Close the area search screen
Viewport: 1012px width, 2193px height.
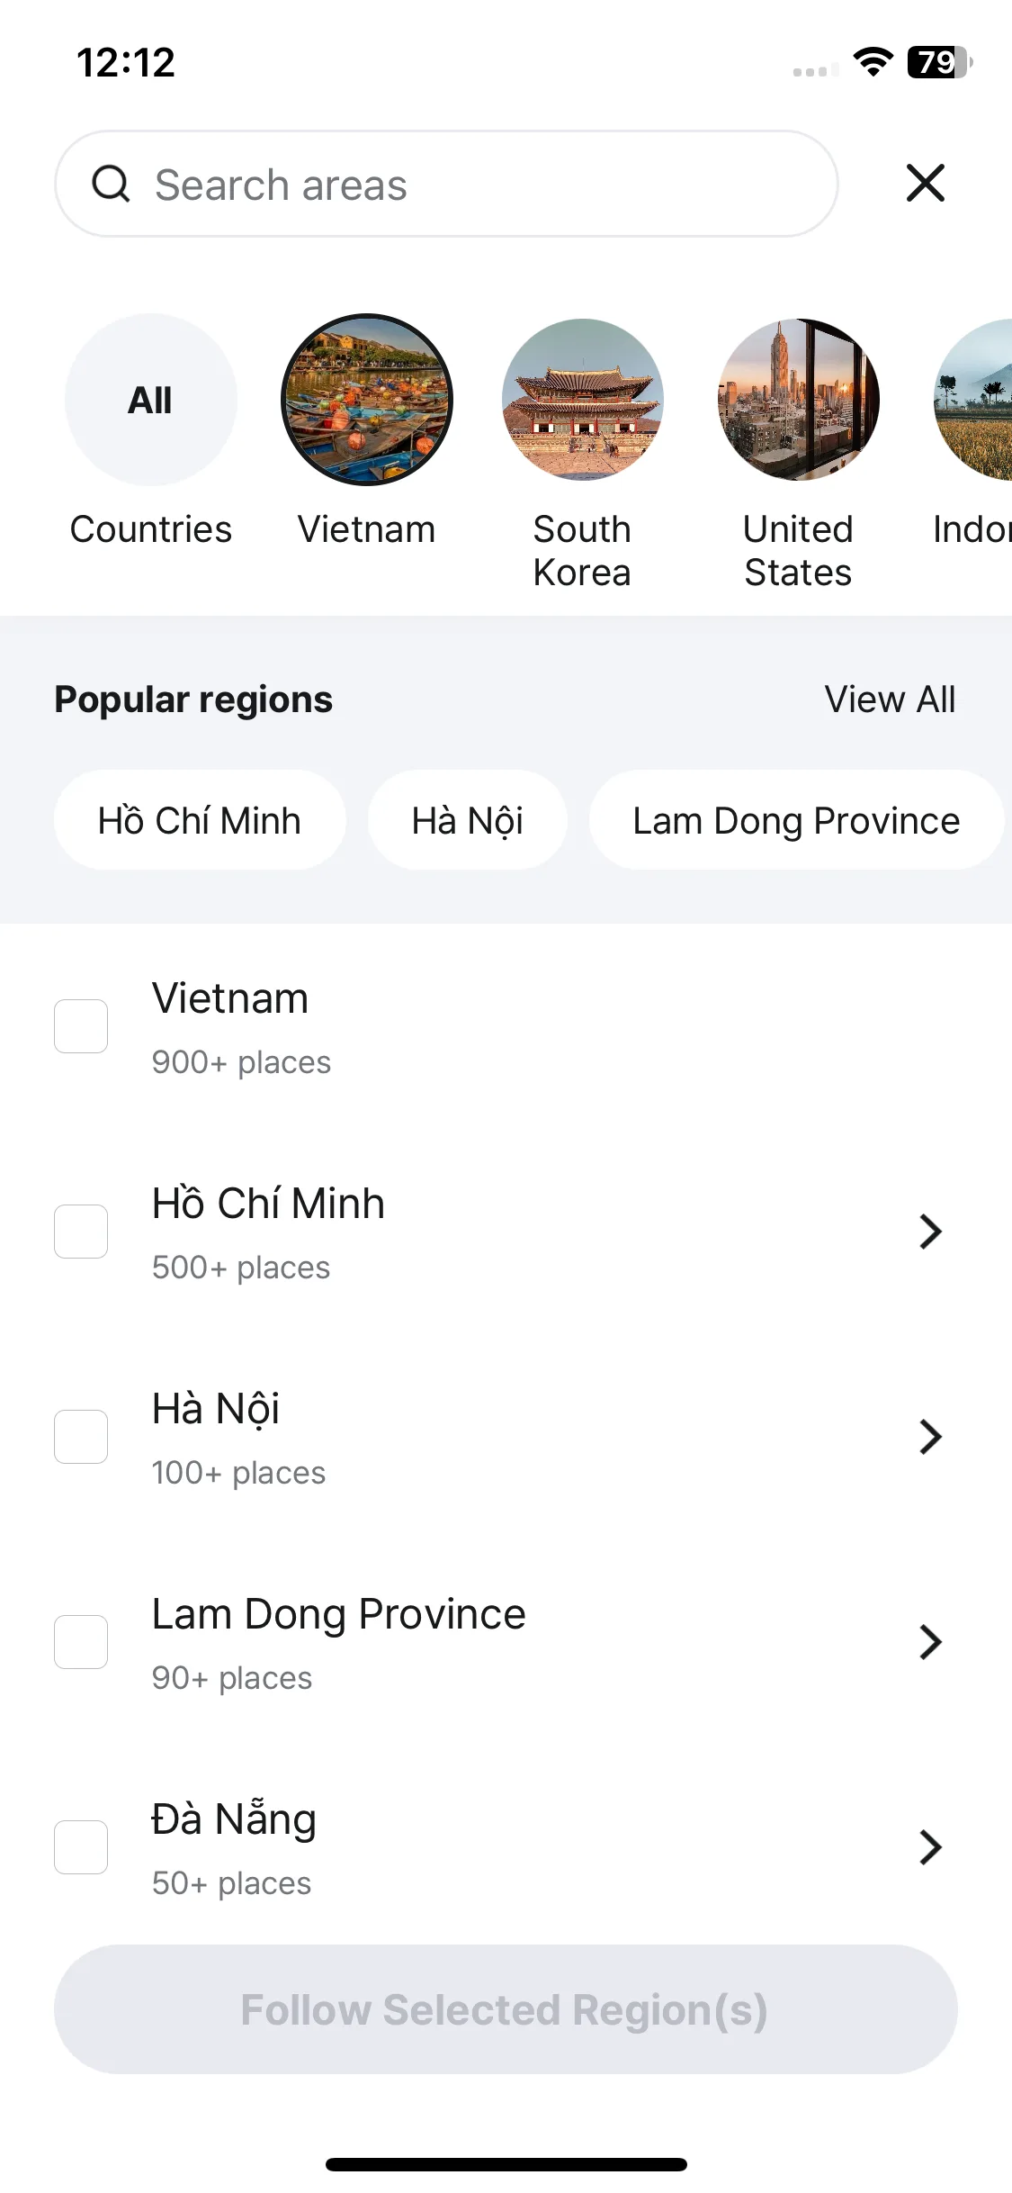(926, 184)
